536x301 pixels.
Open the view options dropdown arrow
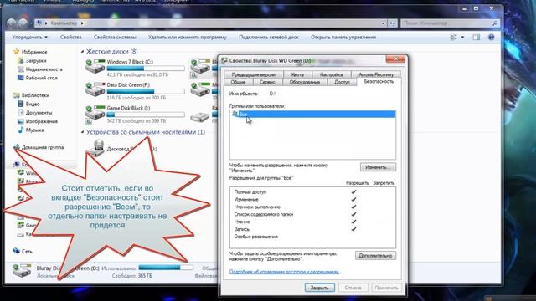click(x=462, y=37)
